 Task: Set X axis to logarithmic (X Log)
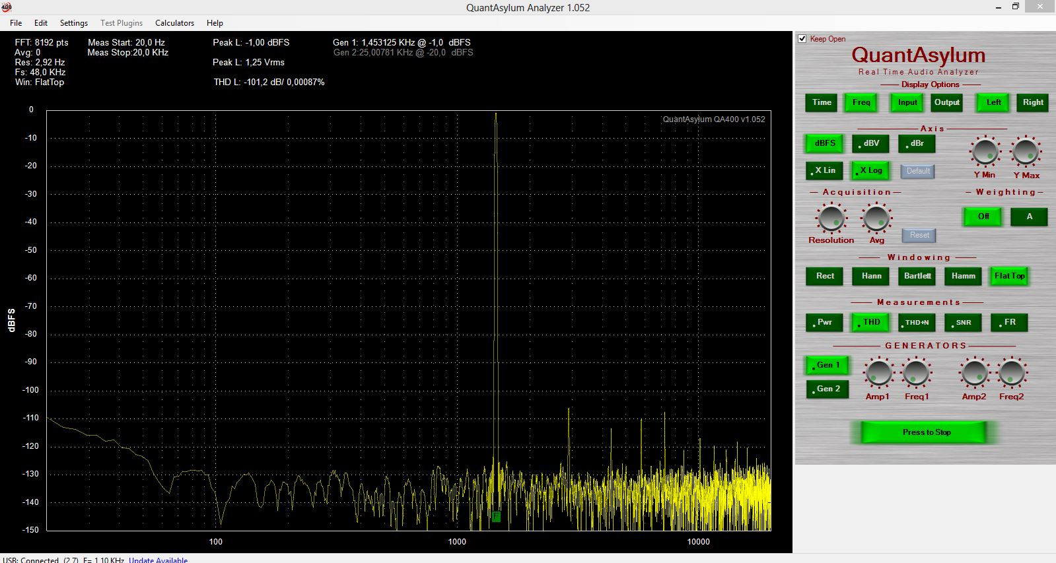870,170
